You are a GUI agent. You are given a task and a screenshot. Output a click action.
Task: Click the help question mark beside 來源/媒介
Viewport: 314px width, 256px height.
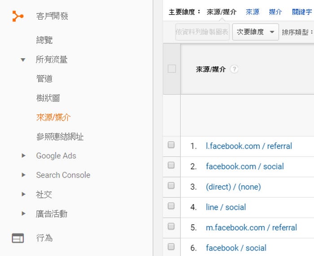tap(234, 69)
